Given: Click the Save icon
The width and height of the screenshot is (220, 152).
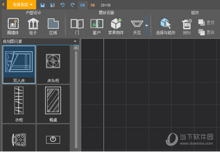Looking at the screenshot, I should pyautogui.click(x=42, y=5).
